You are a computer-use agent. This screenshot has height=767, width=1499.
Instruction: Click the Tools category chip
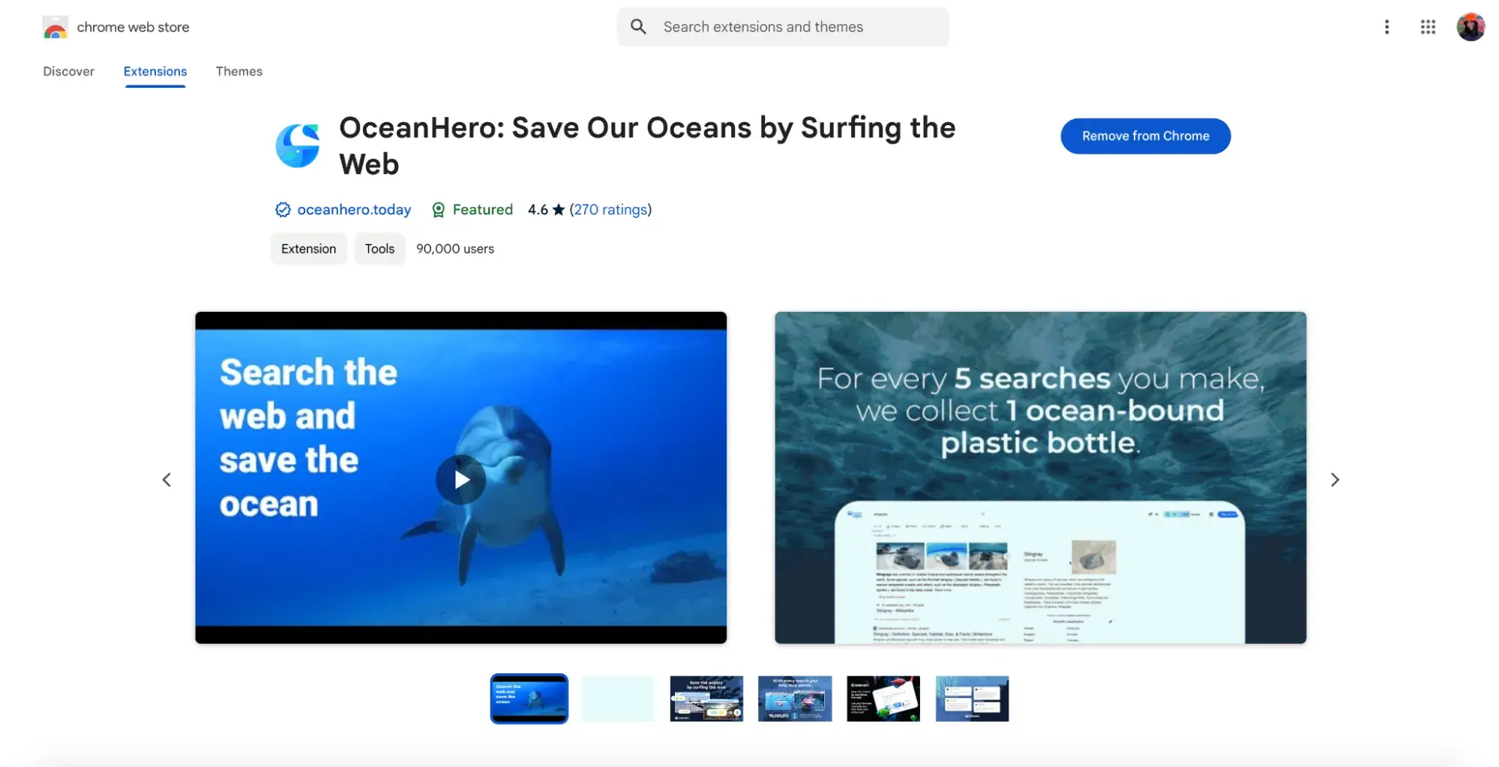pyautogui.click(x=379, y=249)
